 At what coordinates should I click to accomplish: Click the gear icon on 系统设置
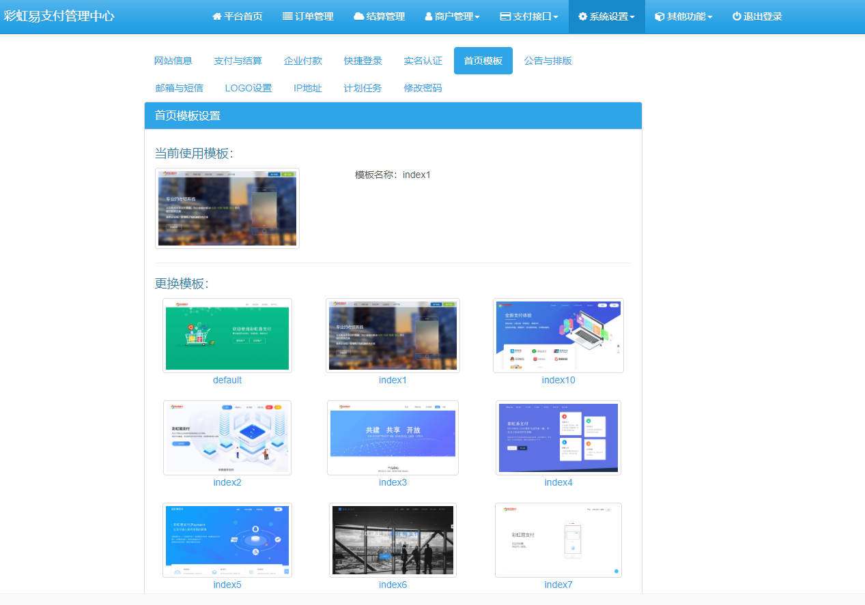(x=582, y=16)
